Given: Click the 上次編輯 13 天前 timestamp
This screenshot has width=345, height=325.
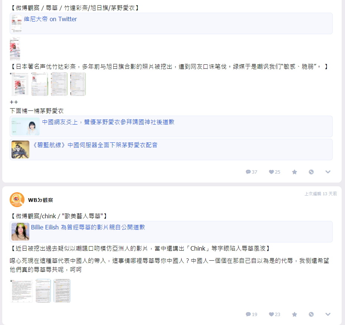Looking at the screenshot, I should 320,194.
